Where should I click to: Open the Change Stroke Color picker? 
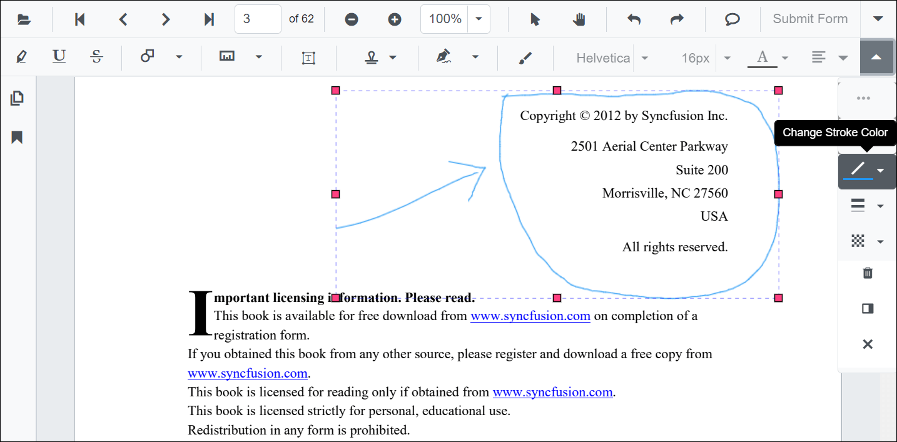[x=866, y=170]
